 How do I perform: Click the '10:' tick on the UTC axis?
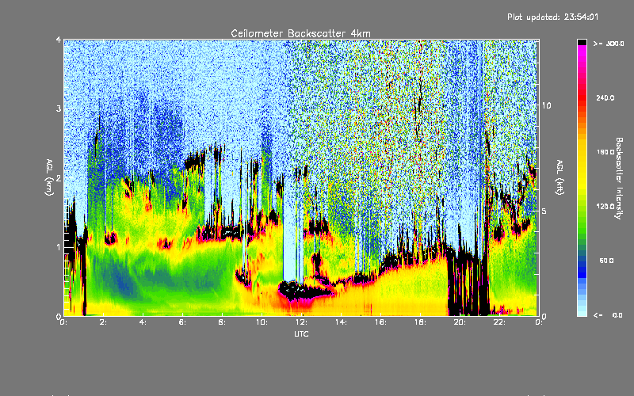[262, 322]
